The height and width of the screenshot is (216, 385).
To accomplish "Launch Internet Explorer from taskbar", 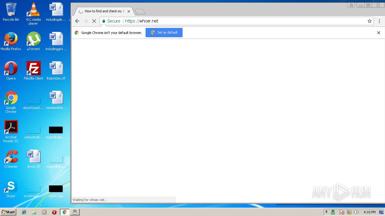I will pos(24,212).
